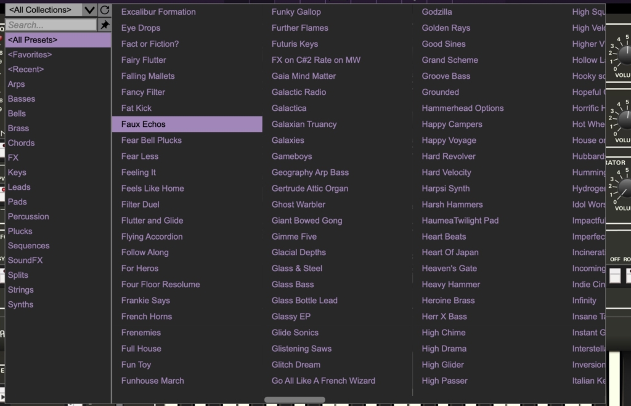Viewport: 631px width, 406px height.
Task: Load the Faux Echos preset
Action: [144, 124]
